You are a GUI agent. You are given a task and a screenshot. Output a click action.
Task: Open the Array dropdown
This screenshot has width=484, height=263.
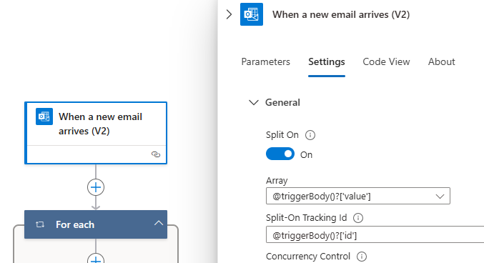[x=358, y=196]
